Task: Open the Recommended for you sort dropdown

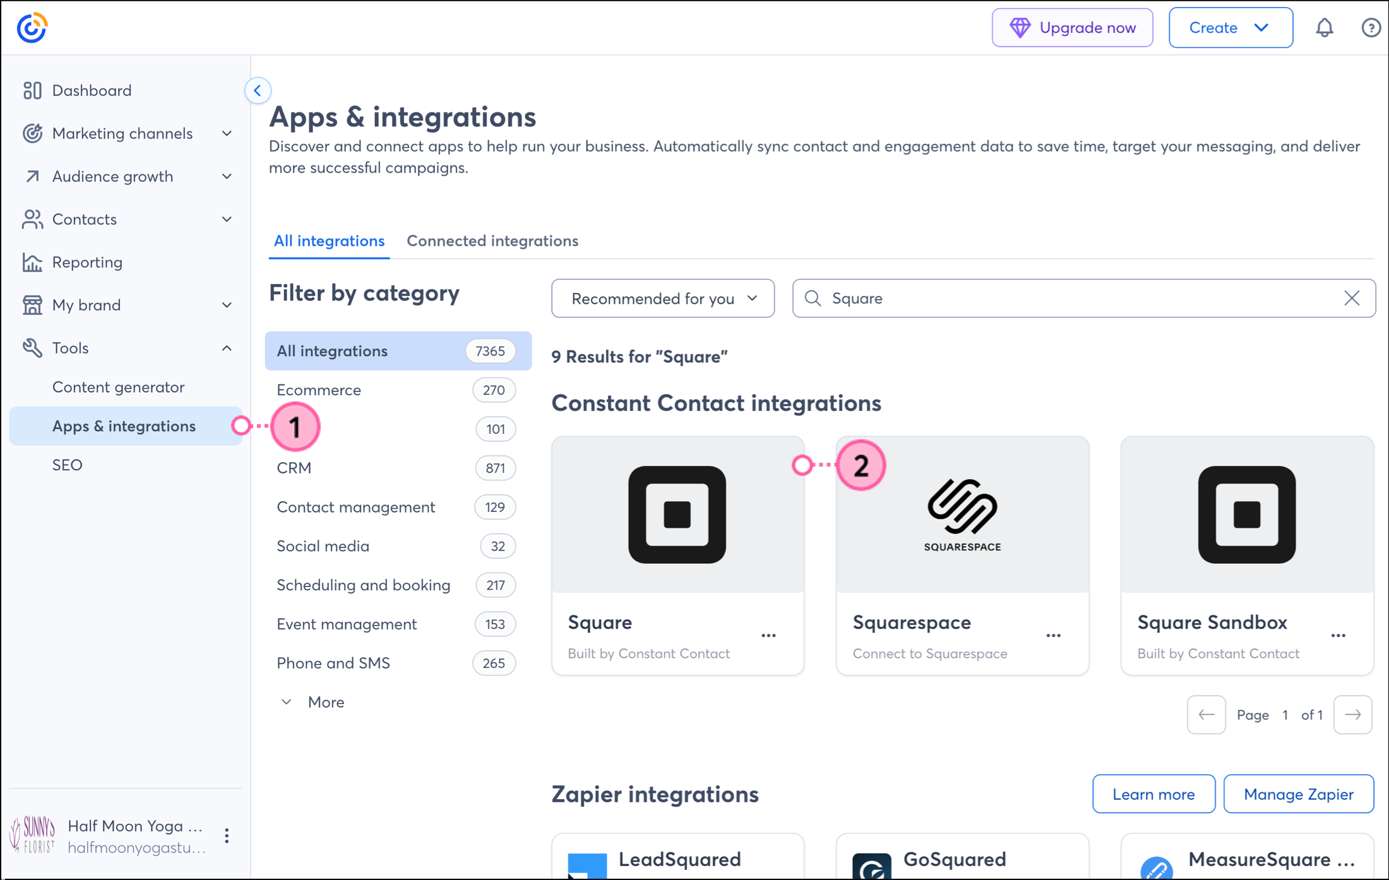Action: (x=663, y=298)
